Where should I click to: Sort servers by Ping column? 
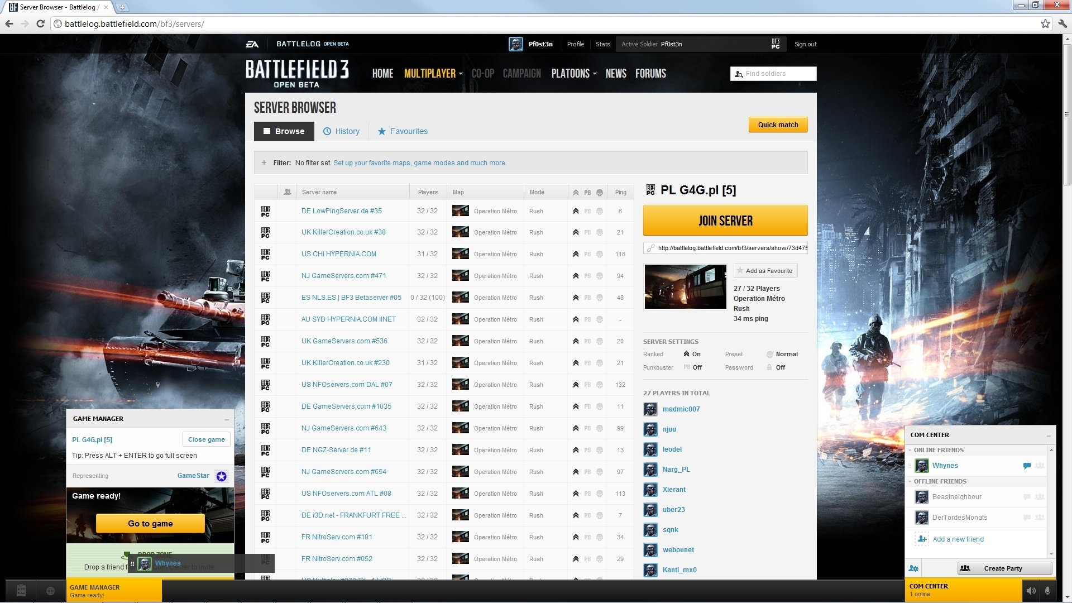pyautogui.click(x=620, y=192)
